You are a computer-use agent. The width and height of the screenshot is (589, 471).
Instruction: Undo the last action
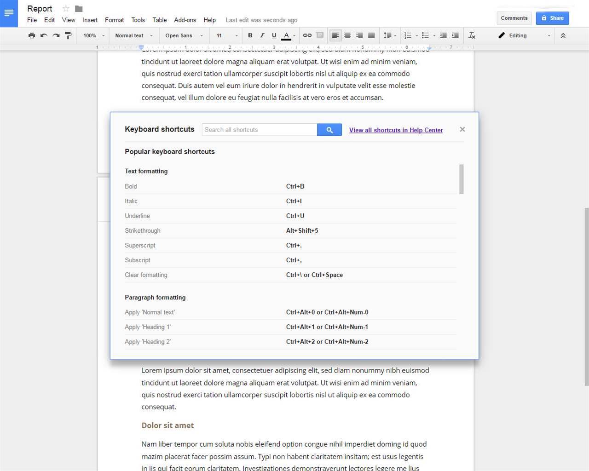[x=44, y=35]
